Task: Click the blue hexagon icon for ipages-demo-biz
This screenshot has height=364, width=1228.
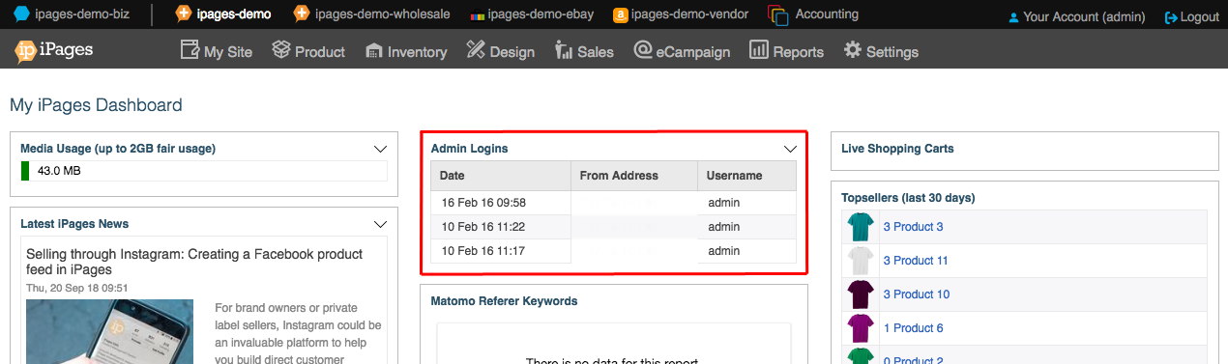Action: coord(21,14)
